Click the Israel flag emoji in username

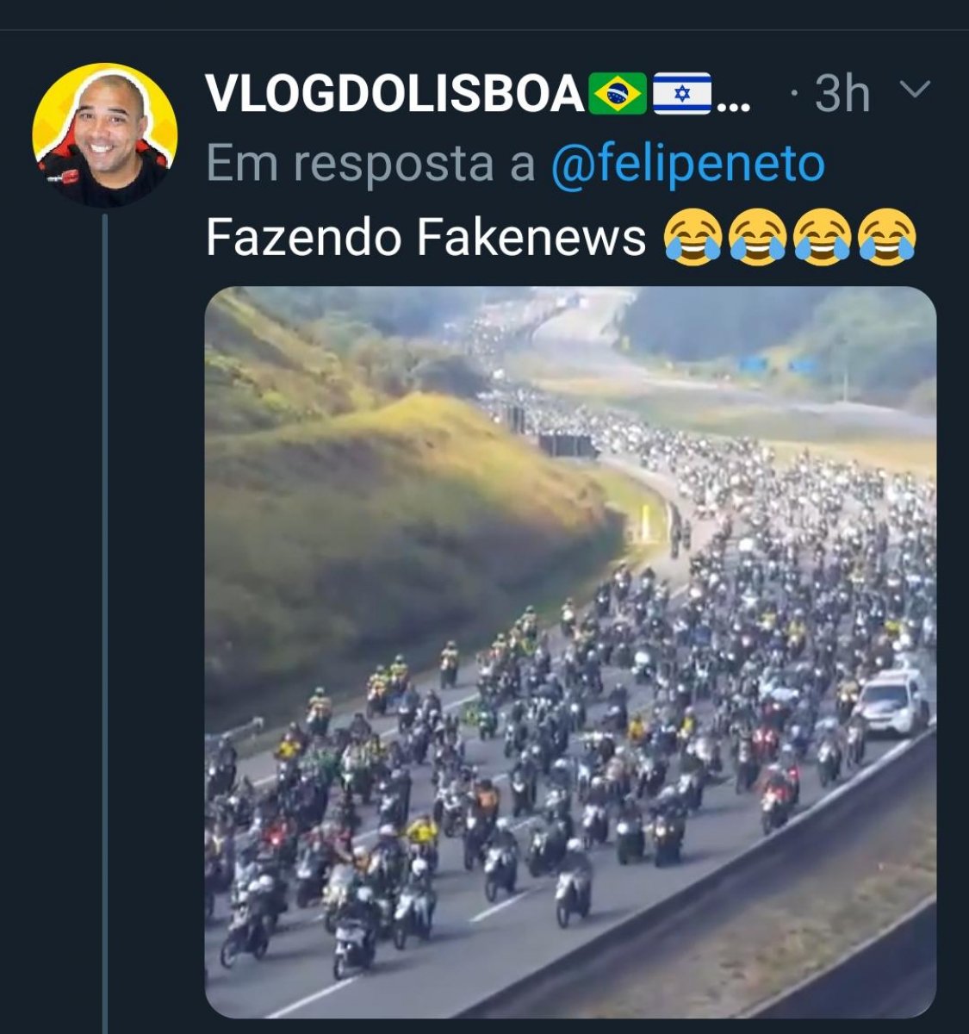(682, 93)
